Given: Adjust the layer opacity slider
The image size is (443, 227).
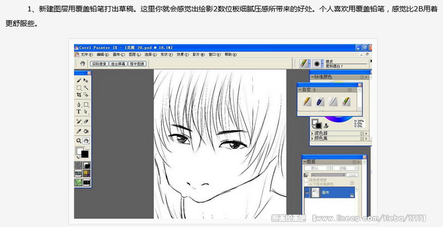Looking at the screenshot, I should (328, 175).
